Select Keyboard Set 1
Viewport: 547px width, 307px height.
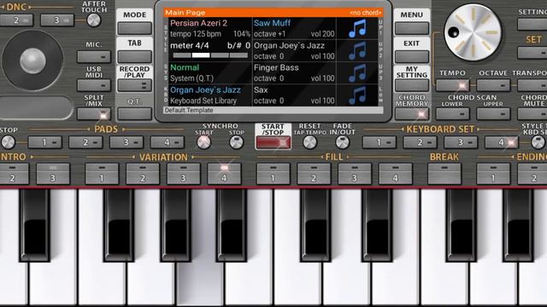[x=379, y=142]
